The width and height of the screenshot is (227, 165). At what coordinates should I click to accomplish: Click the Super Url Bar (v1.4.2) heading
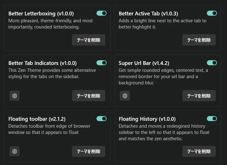[144, 63]
